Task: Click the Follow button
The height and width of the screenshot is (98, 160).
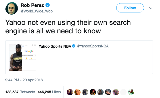Action: point(130,8)
